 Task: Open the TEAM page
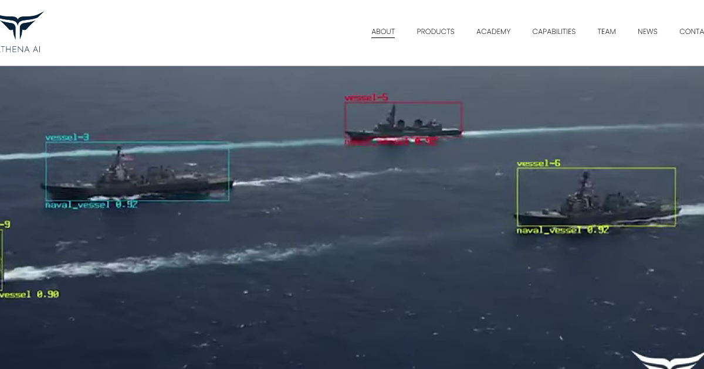point(607,32)
